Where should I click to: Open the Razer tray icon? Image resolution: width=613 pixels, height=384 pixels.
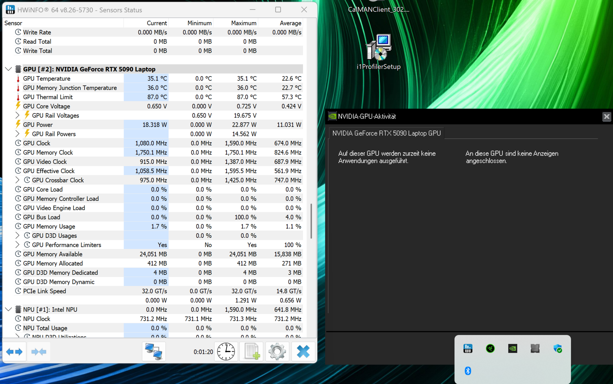(490, 348)
